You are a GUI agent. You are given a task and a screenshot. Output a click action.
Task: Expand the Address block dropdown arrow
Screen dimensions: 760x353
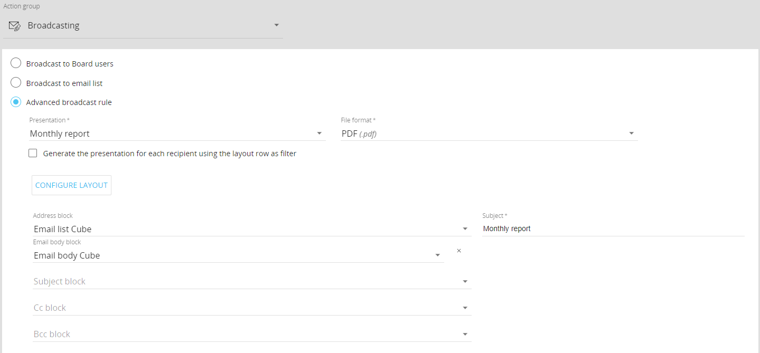point(465,229)
